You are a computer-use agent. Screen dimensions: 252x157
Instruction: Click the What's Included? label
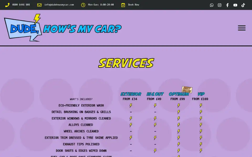[81, 99]
